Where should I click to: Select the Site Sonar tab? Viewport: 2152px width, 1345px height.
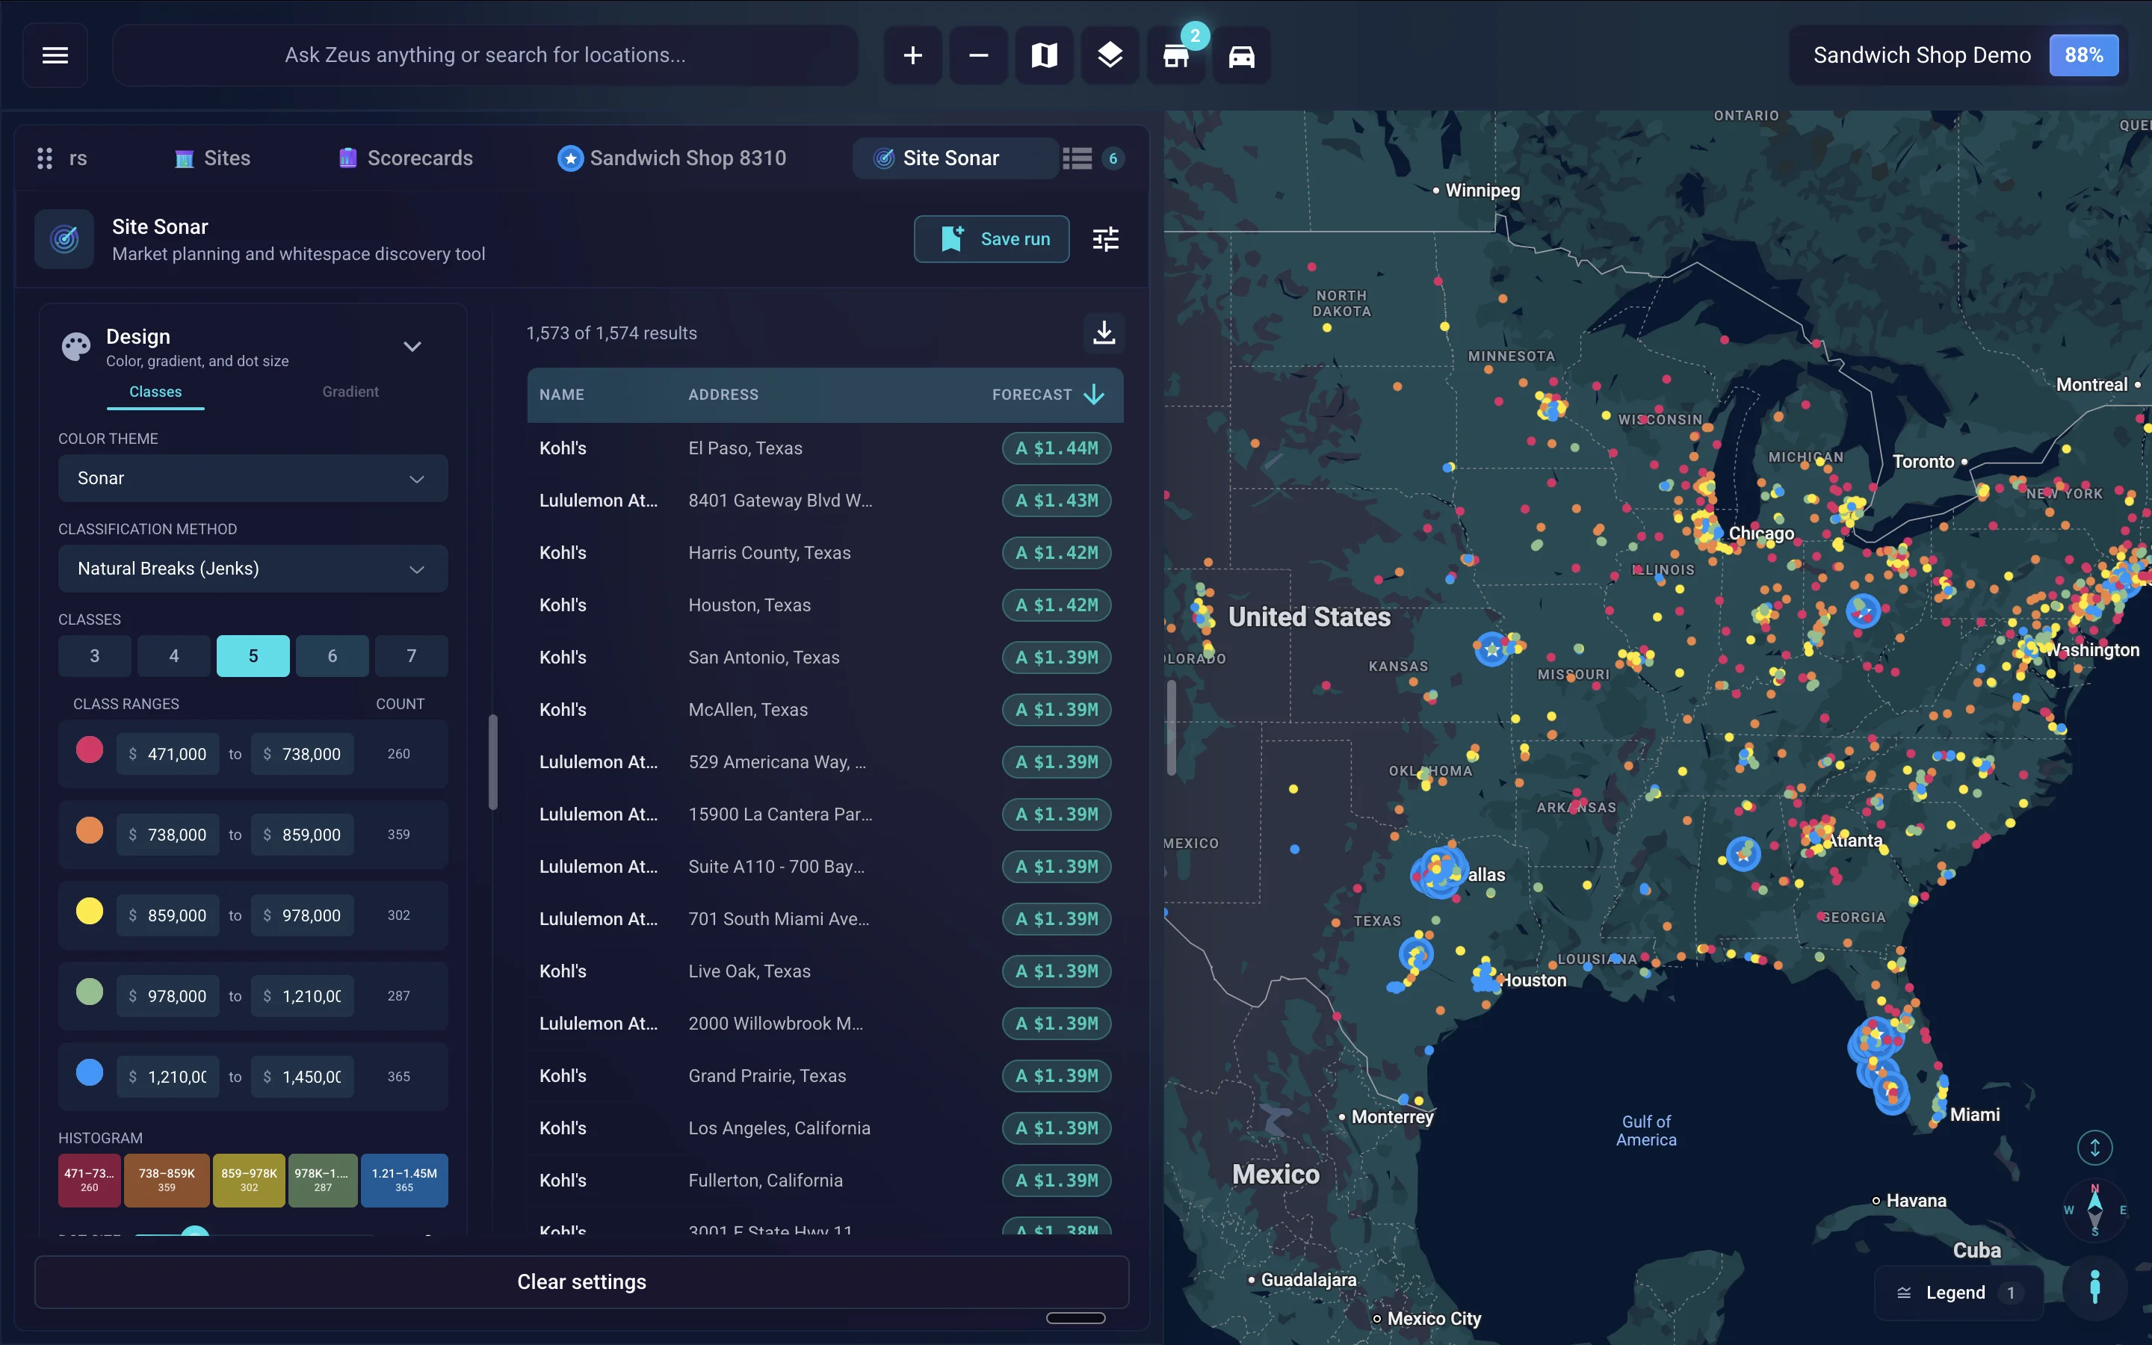954,158
